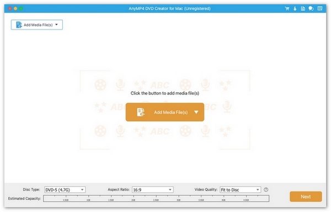Minimize the window with yellow button

(x=15, y=9)
